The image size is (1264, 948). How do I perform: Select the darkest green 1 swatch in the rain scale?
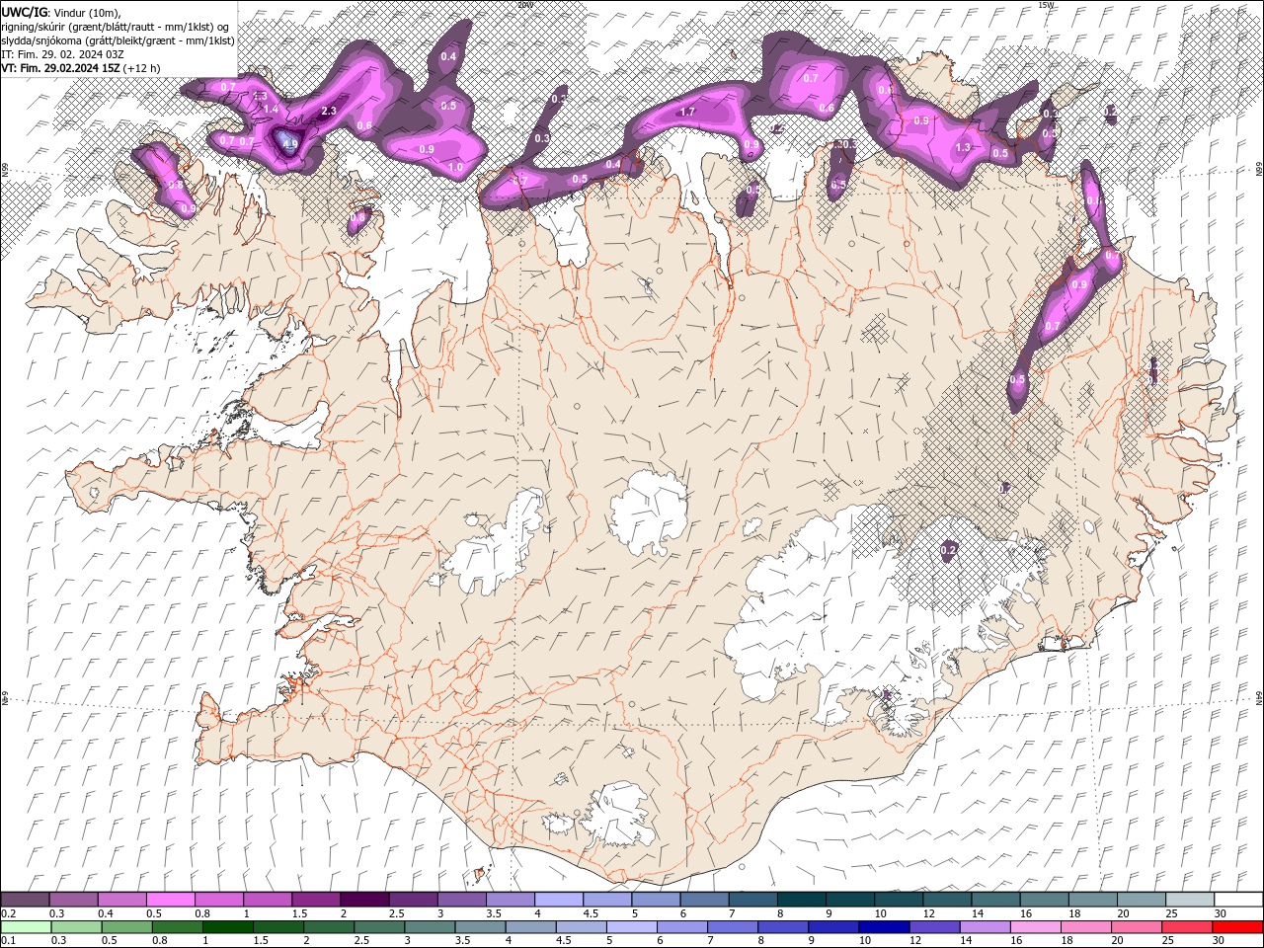pos(227,927)
